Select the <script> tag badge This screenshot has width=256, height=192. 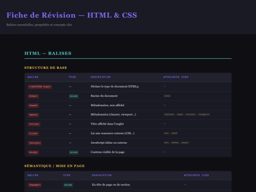pyautogui.click(x=35, y=143)
